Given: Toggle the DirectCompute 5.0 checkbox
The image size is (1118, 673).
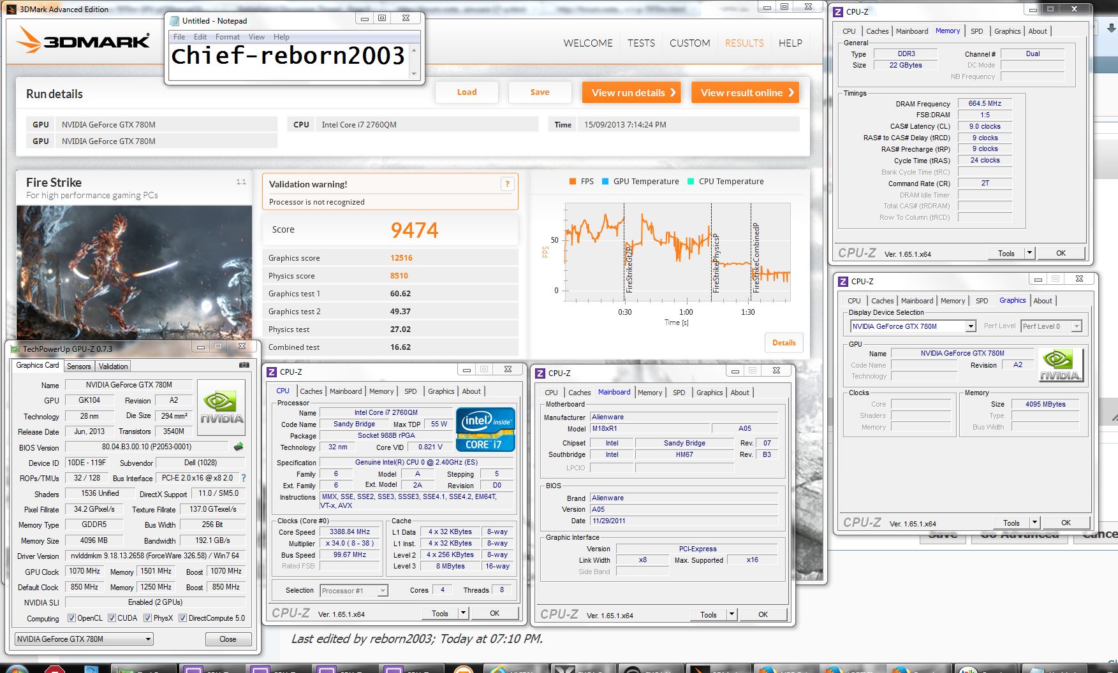Looking at the screenshot, I should pyautogui.click(x=182, y=618).
